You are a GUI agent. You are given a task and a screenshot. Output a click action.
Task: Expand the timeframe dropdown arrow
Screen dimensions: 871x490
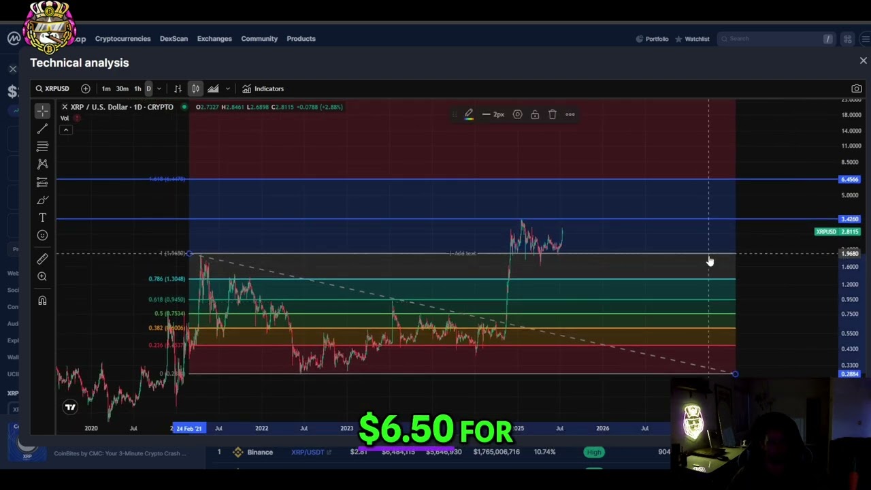pyautogui.click(x=159, y=88)
